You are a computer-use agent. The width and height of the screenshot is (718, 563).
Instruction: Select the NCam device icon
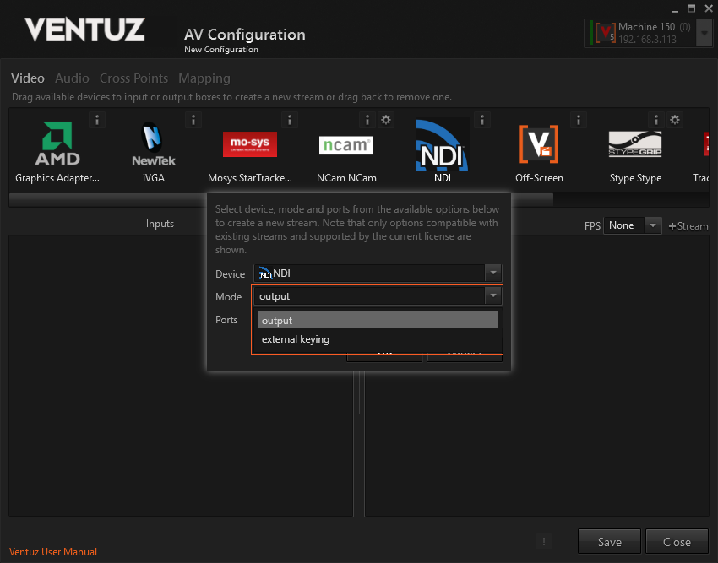pyautogui.click(x=345, y=145)
